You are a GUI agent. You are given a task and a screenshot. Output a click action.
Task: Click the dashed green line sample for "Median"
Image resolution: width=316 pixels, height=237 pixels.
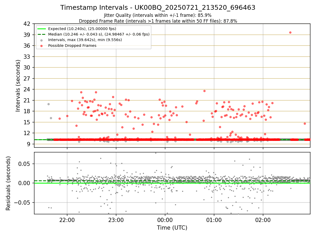coord(42,34)
